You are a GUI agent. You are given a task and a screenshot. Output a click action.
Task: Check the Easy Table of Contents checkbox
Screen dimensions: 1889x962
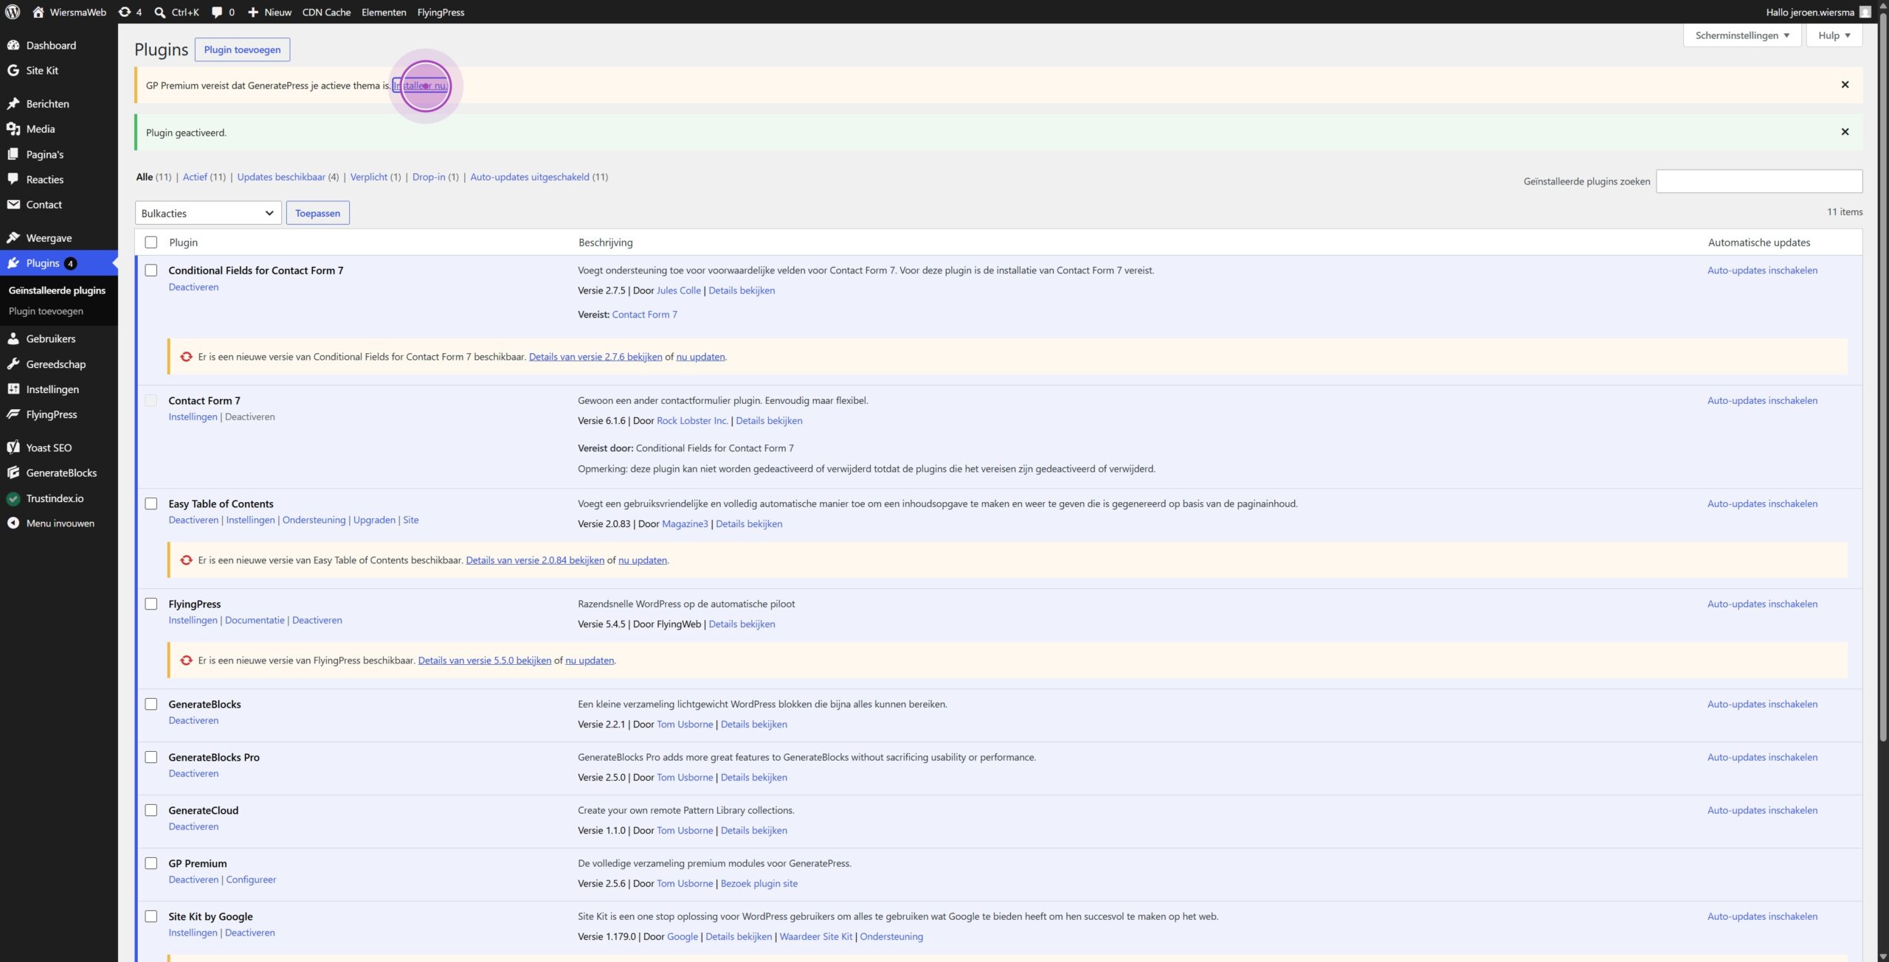pyautogui.click(x=151, y=503)
